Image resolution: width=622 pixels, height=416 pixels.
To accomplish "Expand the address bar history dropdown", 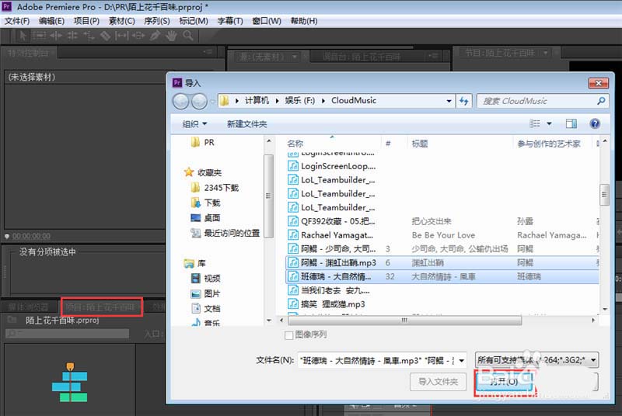I will (x=449, y=101).
